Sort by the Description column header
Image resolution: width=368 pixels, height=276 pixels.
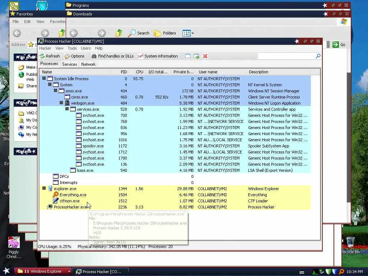coord(278,72)
